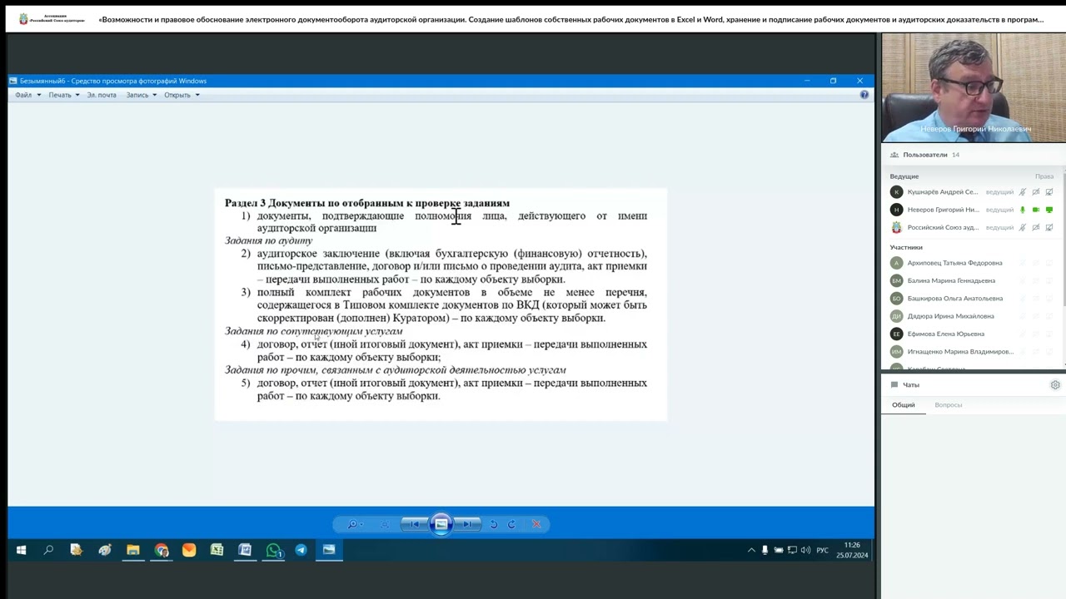Click the tray microphone icon
Viewport: 1066px width, 599px height.
(765, 550)
